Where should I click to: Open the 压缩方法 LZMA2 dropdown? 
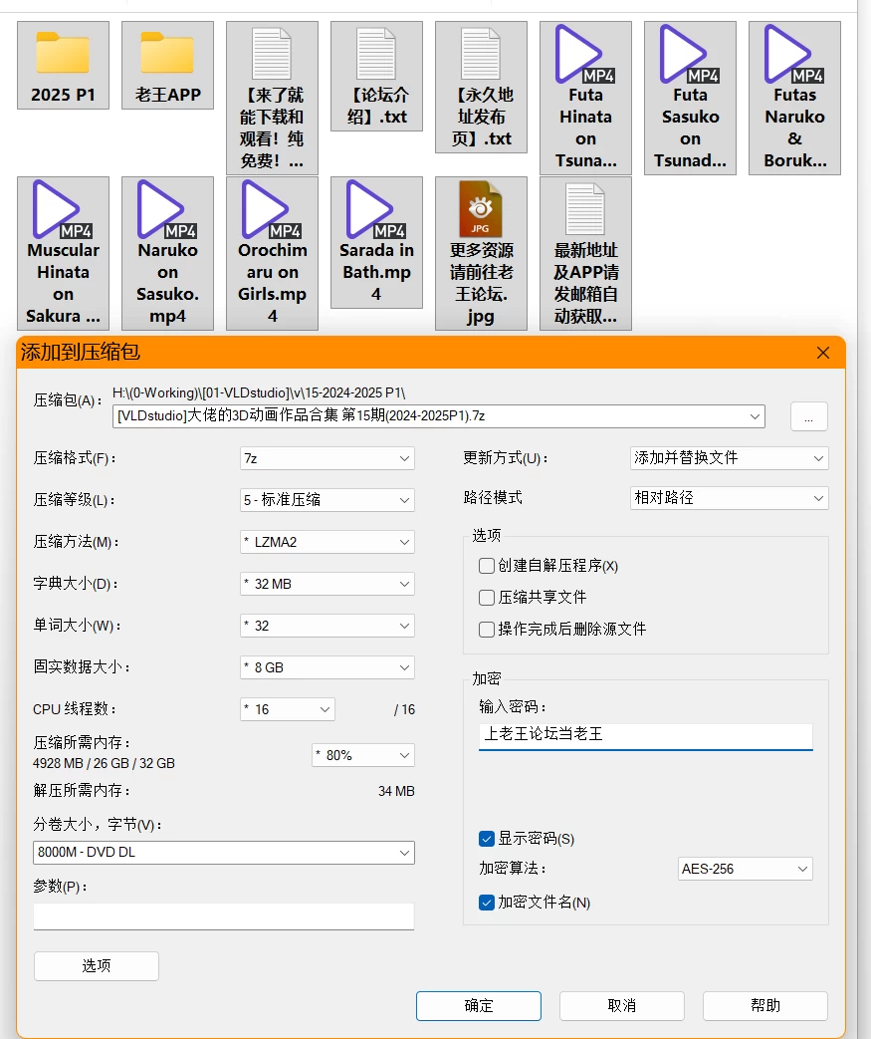point(327,542)
